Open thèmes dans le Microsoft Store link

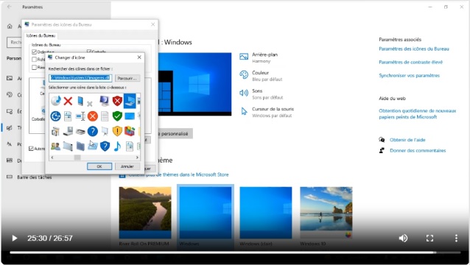point(178,174)
